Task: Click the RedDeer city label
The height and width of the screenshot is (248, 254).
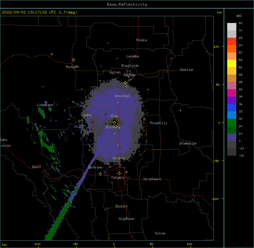Action: tap(130, 75)
